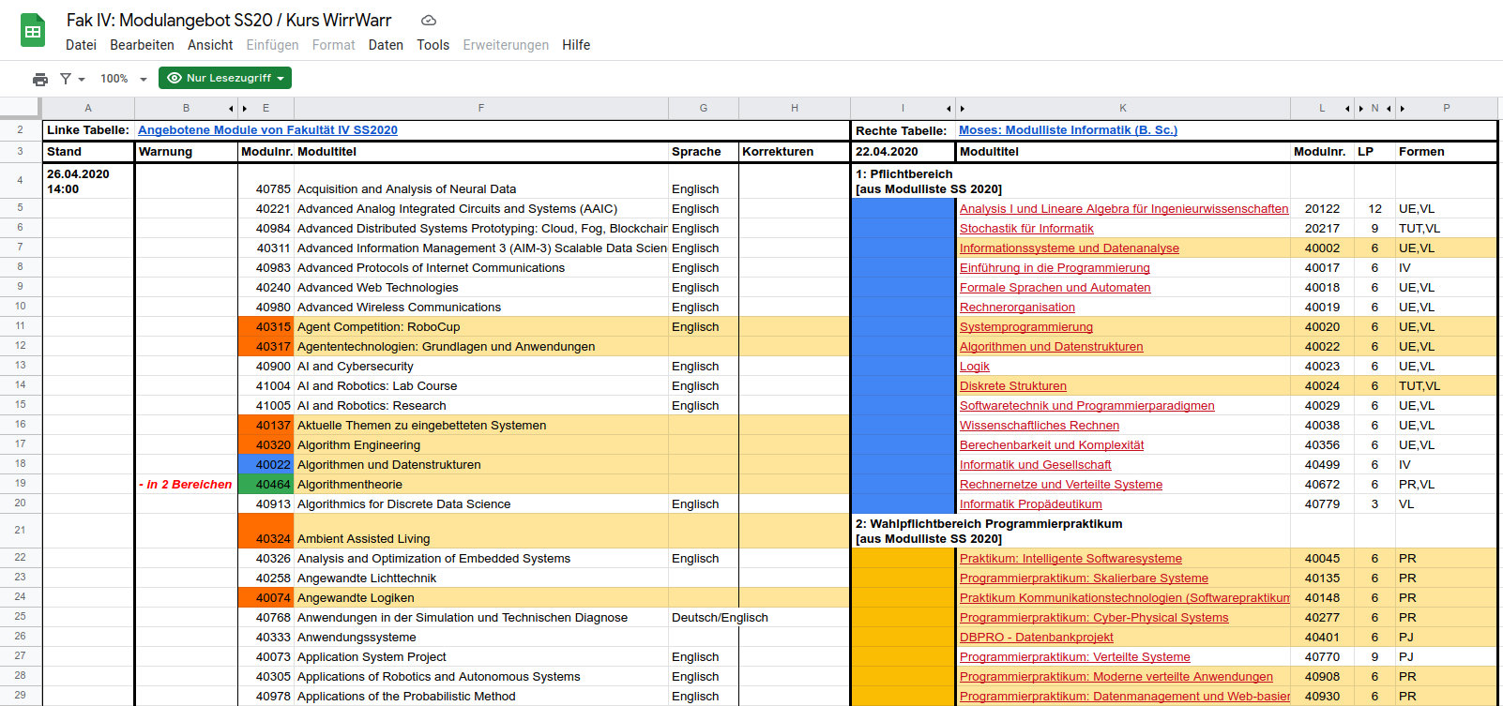Open Informatik Propädeutikum link
The height and width of the screenshot is (706, 1503).
pyautogui.click(x=1031, y=504)
